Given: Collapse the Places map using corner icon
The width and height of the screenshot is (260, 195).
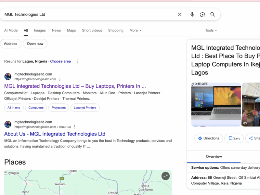Looking at the screenshot, I should click(x=165, y=176).
